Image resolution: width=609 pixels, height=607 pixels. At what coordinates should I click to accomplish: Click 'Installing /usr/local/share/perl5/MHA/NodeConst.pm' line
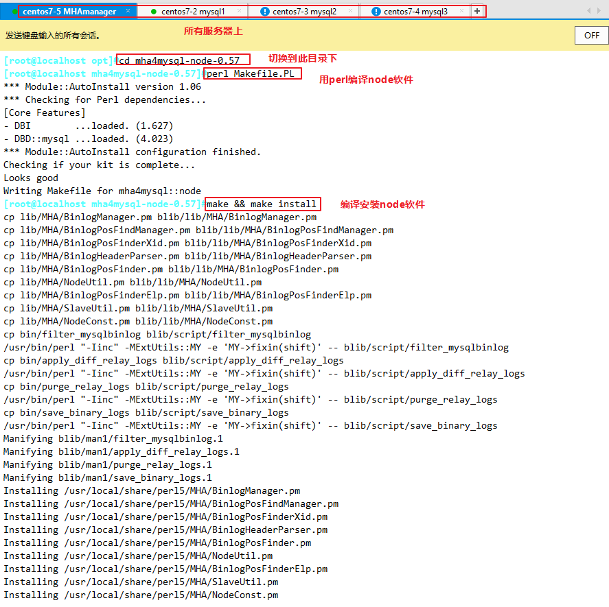coord(141,595)
